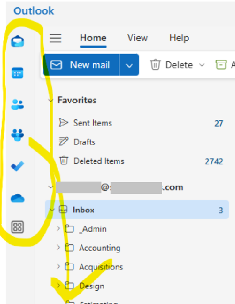This screenshot has height=304, width=235.
Task: Switch to the View tab
Action: (138, 38)
